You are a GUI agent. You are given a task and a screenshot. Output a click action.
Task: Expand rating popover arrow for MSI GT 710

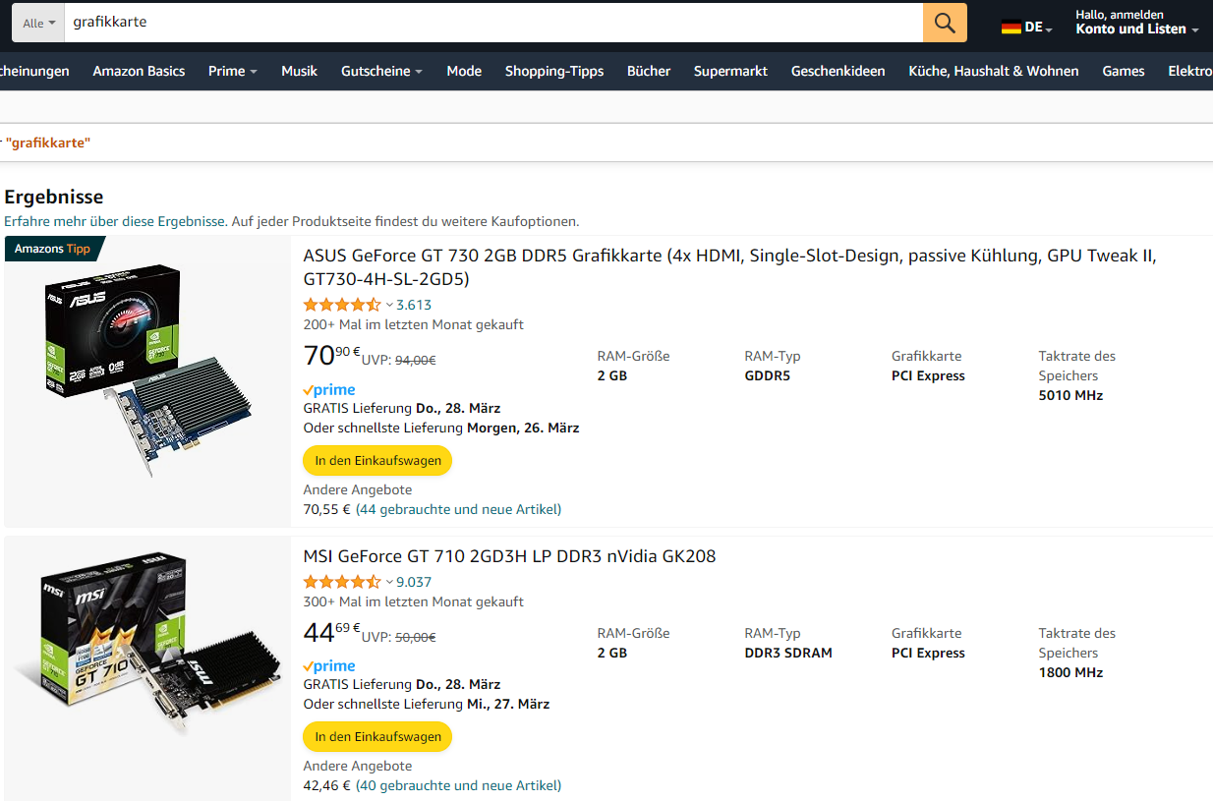[x=389, y=583]
